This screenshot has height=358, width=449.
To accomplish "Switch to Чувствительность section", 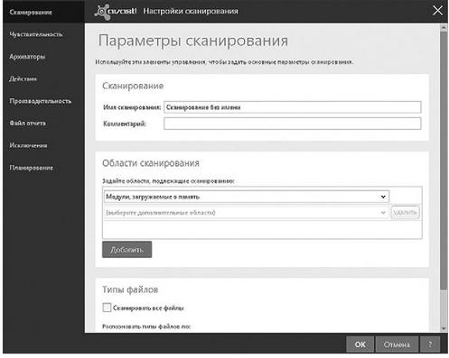I will point(36,34).
